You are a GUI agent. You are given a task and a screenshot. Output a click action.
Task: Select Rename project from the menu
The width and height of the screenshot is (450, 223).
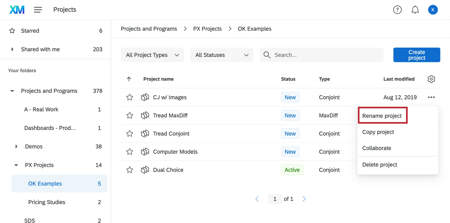[x=382, y=116]
